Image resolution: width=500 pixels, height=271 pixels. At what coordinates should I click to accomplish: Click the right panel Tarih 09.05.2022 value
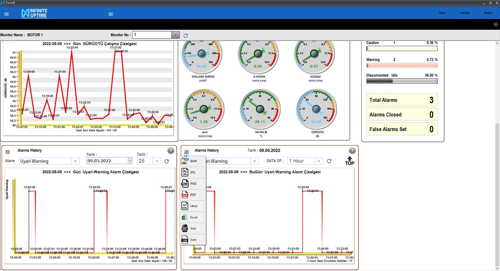270,150
